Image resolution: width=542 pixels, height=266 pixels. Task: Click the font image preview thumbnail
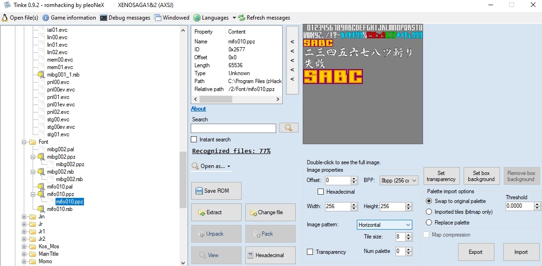pos(362,84)
